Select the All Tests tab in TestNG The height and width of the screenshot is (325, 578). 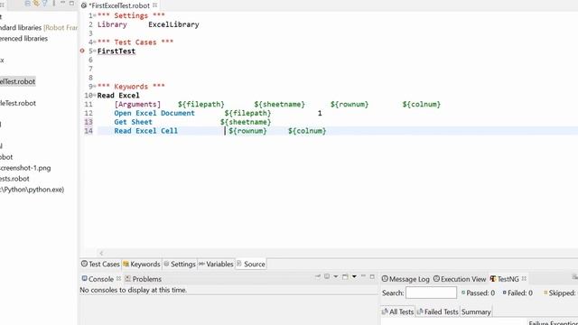pos(397,311)
